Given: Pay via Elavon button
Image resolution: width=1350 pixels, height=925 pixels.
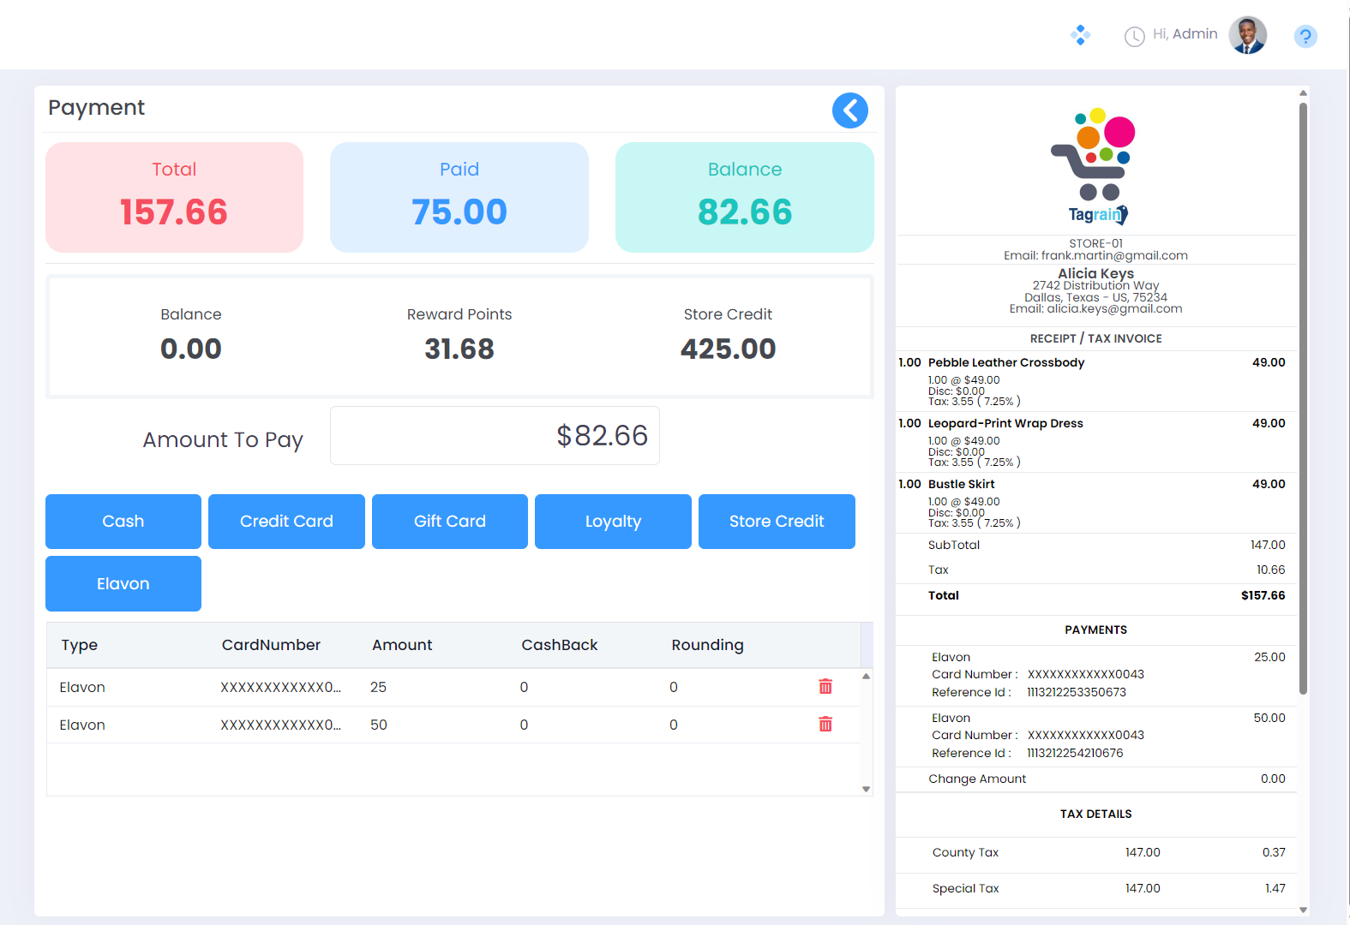Looking at the screenshot, I should (123, 583).
